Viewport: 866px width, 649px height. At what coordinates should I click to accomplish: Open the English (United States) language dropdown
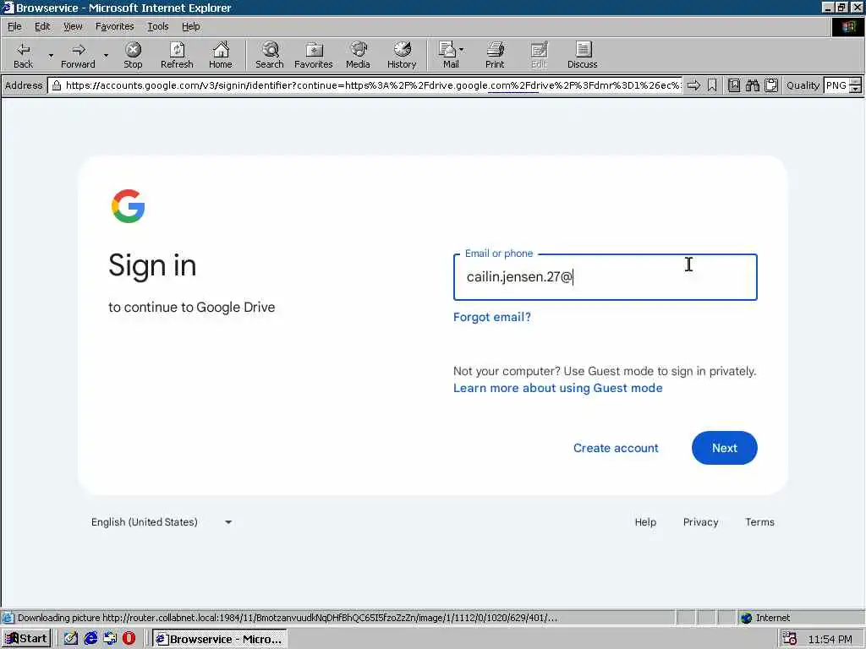(x=162, y=522)
